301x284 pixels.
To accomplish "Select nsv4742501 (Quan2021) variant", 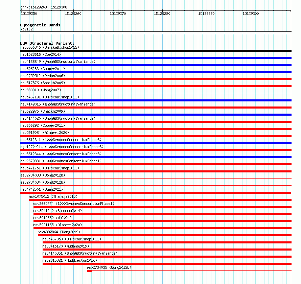I will point(42,189).
